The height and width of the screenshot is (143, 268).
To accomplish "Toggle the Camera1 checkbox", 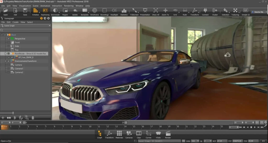I will [x=8, y=69].
